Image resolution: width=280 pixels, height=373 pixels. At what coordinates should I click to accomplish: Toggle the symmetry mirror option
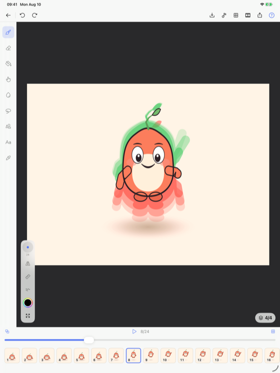[28, 263]
